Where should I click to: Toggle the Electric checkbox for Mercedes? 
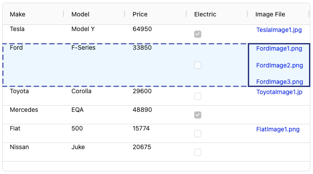(198, 115)
